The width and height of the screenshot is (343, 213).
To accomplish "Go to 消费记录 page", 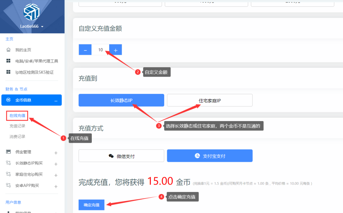I will pyautogui.click(x=17, y=136).
